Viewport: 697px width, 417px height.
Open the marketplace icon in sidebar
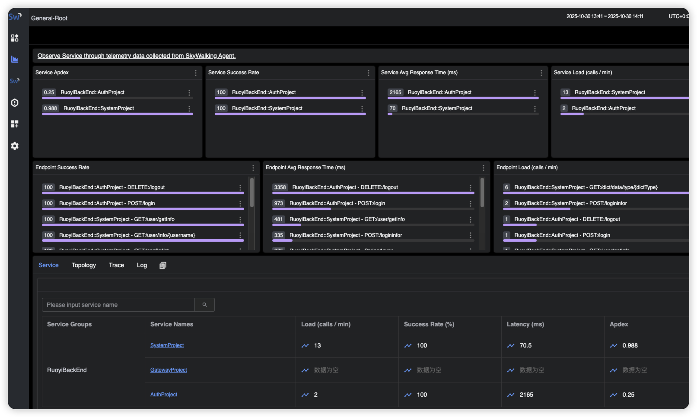coord(15,38)
